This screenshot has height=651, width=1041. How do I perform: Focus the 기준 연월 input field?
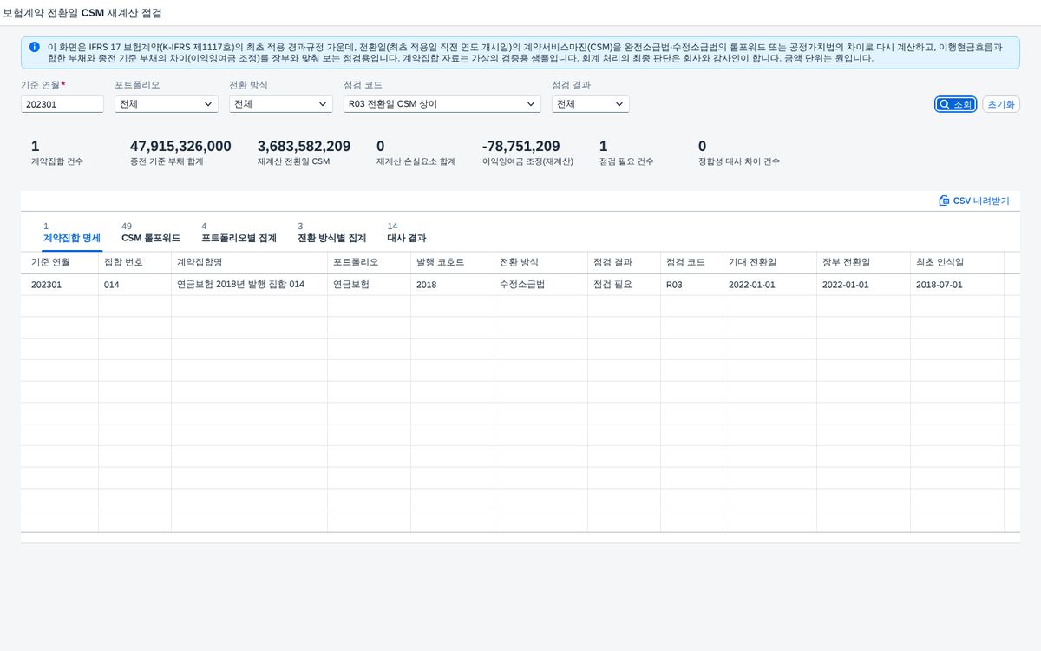[62, 104]
